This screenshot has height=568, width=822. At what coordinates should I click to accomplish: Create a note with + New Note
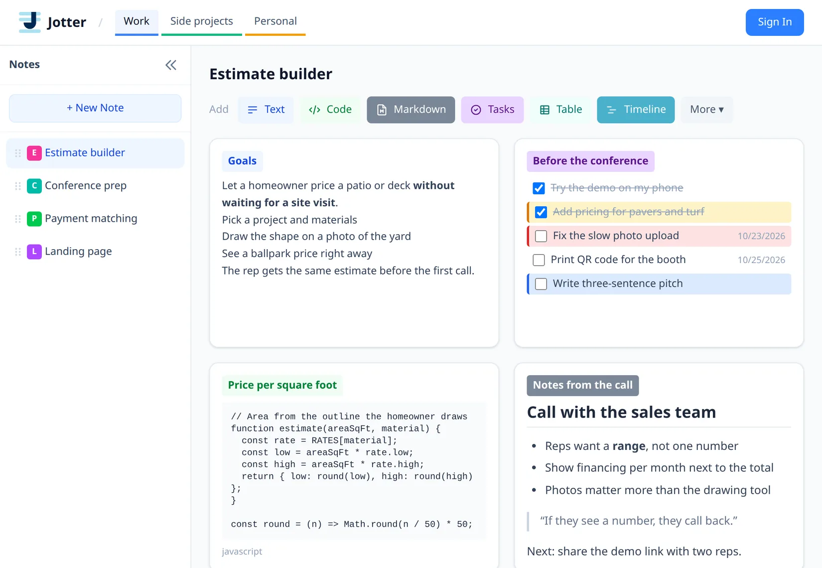point(95,108)
